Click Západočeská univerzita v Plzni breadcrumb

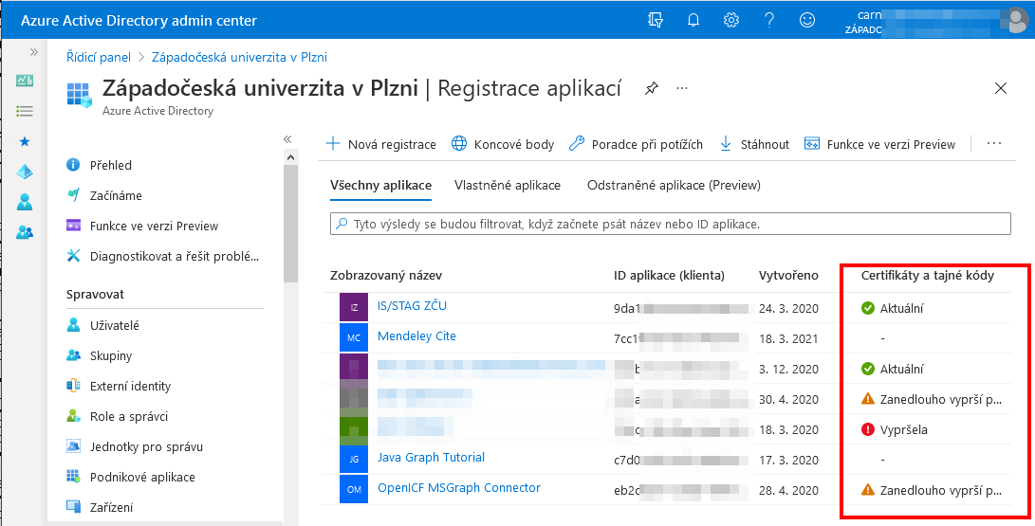click(x=240, y=58)
